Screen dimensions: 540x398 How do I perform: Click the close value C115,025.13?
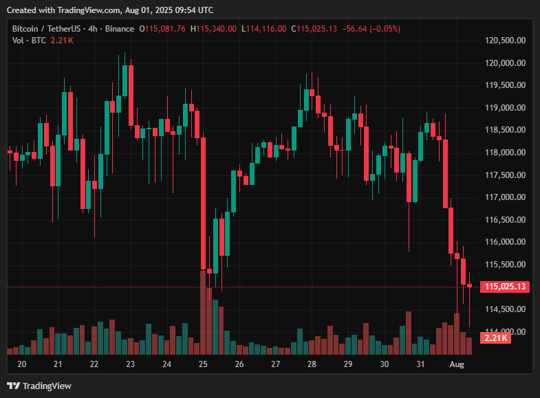coord(314,29)
